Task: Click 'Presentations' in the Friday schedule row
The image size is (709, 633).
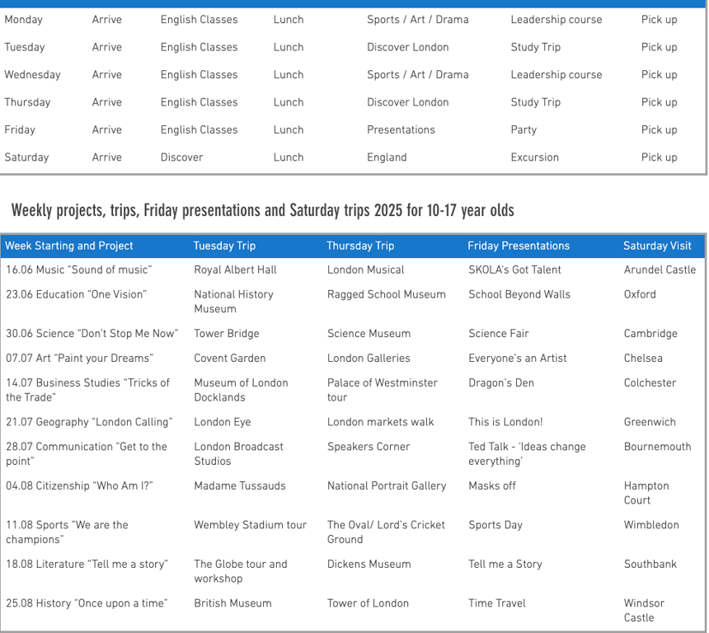Action: [x=401, y=129]
